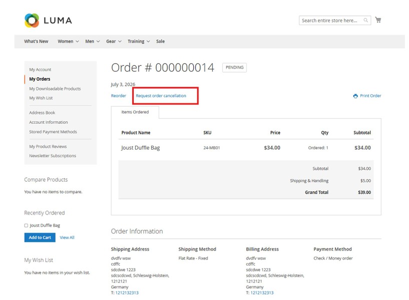Open My Downloadable Products
Screen dimensions: 409x300
pos(55,89)
